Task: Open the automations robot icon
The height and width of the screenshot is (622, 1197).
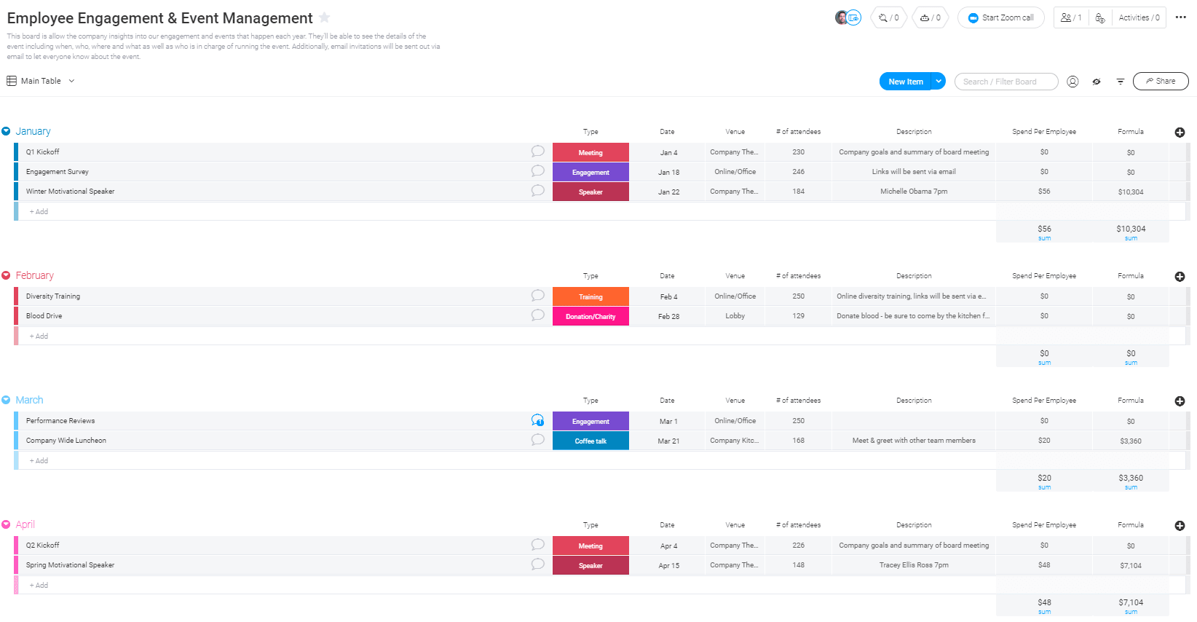Action: click(x=930, y=17)
